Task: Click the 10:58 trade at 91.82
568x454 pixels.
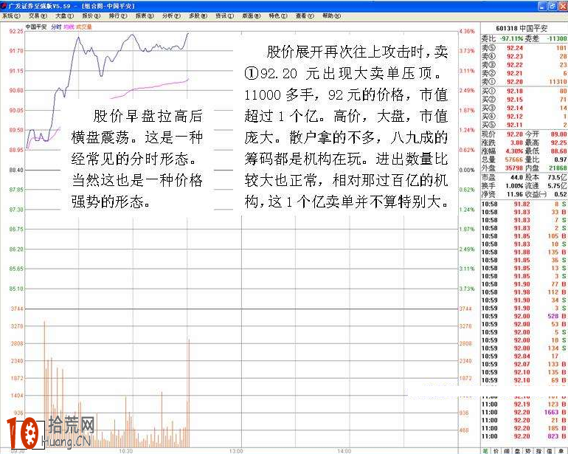Action: pyautogui.click(x=524, y=204)
